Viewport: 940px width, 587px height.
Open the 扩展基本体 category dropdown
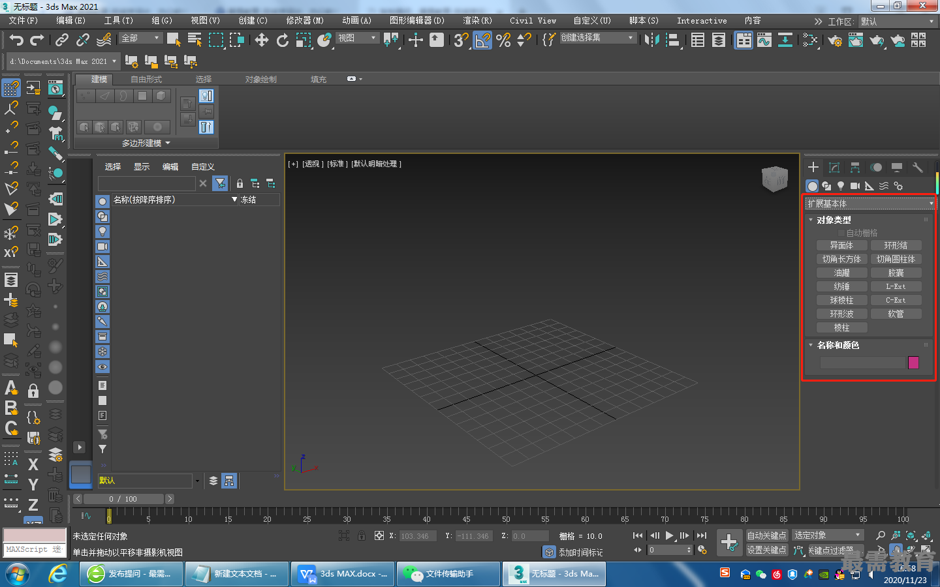870,203
